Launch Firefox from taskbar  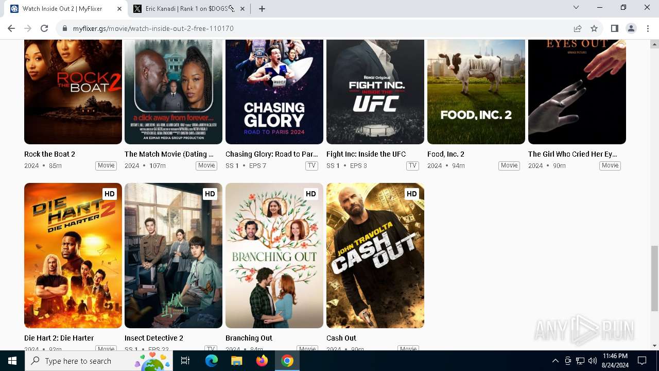262,361
